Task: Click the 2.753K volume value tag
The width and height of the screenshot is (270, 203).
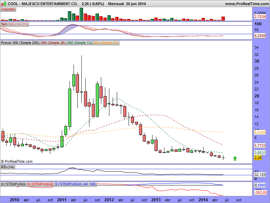Action: (260, 17)
